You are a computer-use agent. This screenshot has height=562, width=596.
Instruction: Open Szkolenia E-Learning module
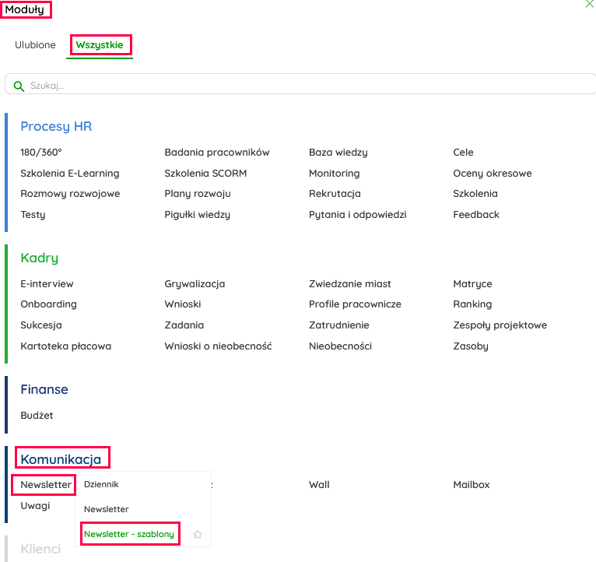coord(70,174)
